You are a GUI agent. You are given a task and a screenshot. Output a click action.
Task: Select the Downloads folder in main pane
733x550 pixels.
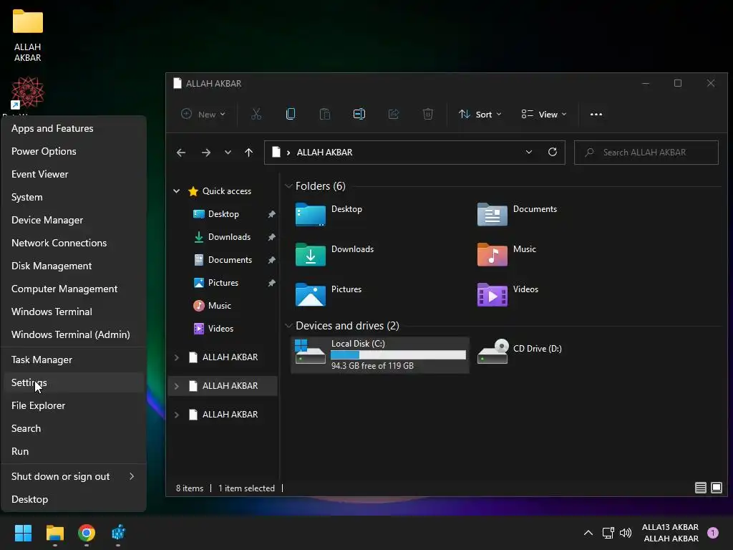tap(334, 255)
